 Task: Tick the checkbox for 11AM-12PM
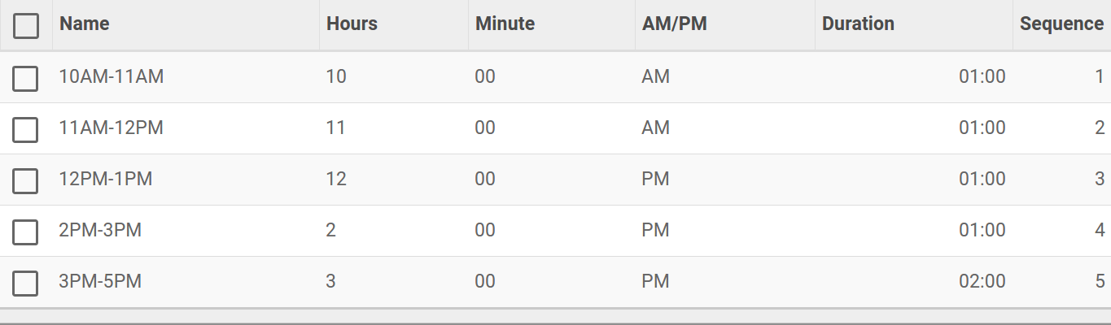[26, 129]
